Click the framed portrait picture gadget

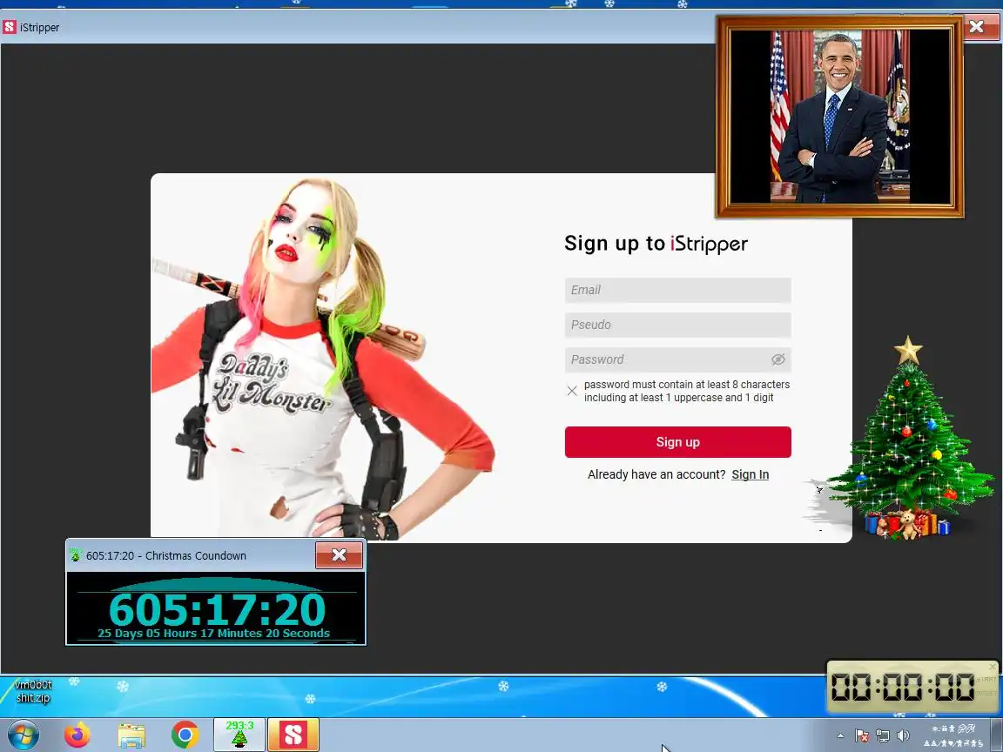839,117
